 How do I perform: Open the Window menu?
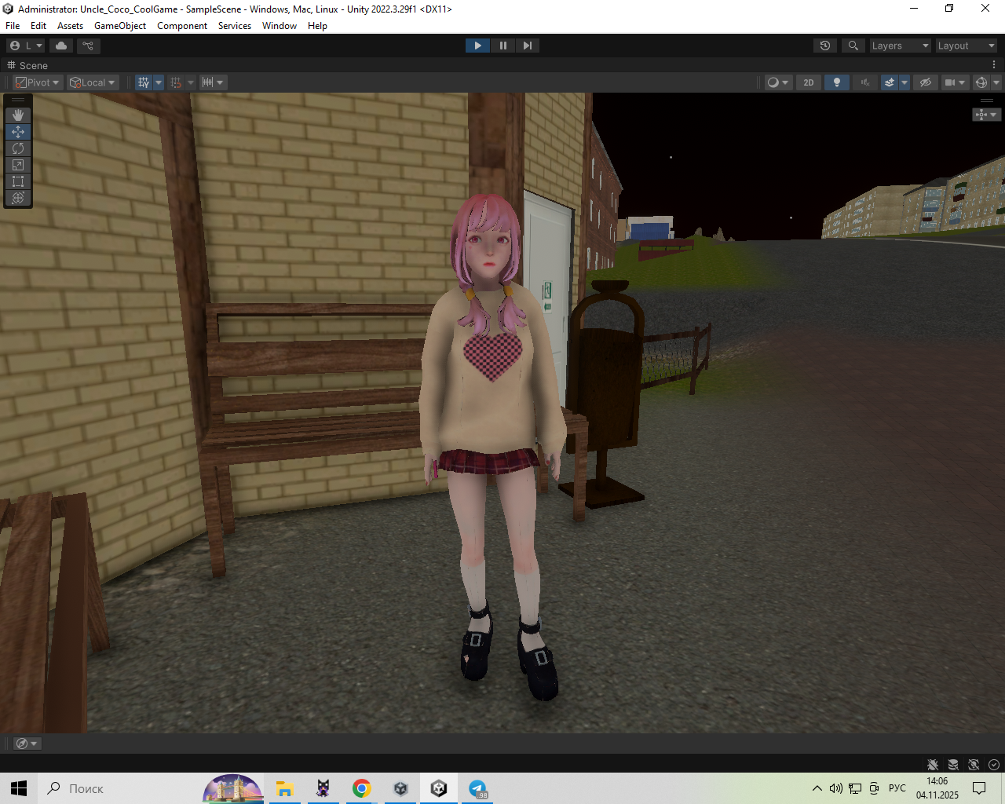click(280, 26)
